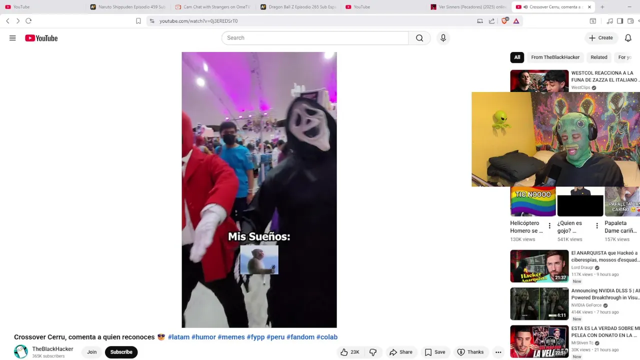Open the Papaleta Dame cariño short title
This screenshot has height=360, width=640.
(620, 227)
